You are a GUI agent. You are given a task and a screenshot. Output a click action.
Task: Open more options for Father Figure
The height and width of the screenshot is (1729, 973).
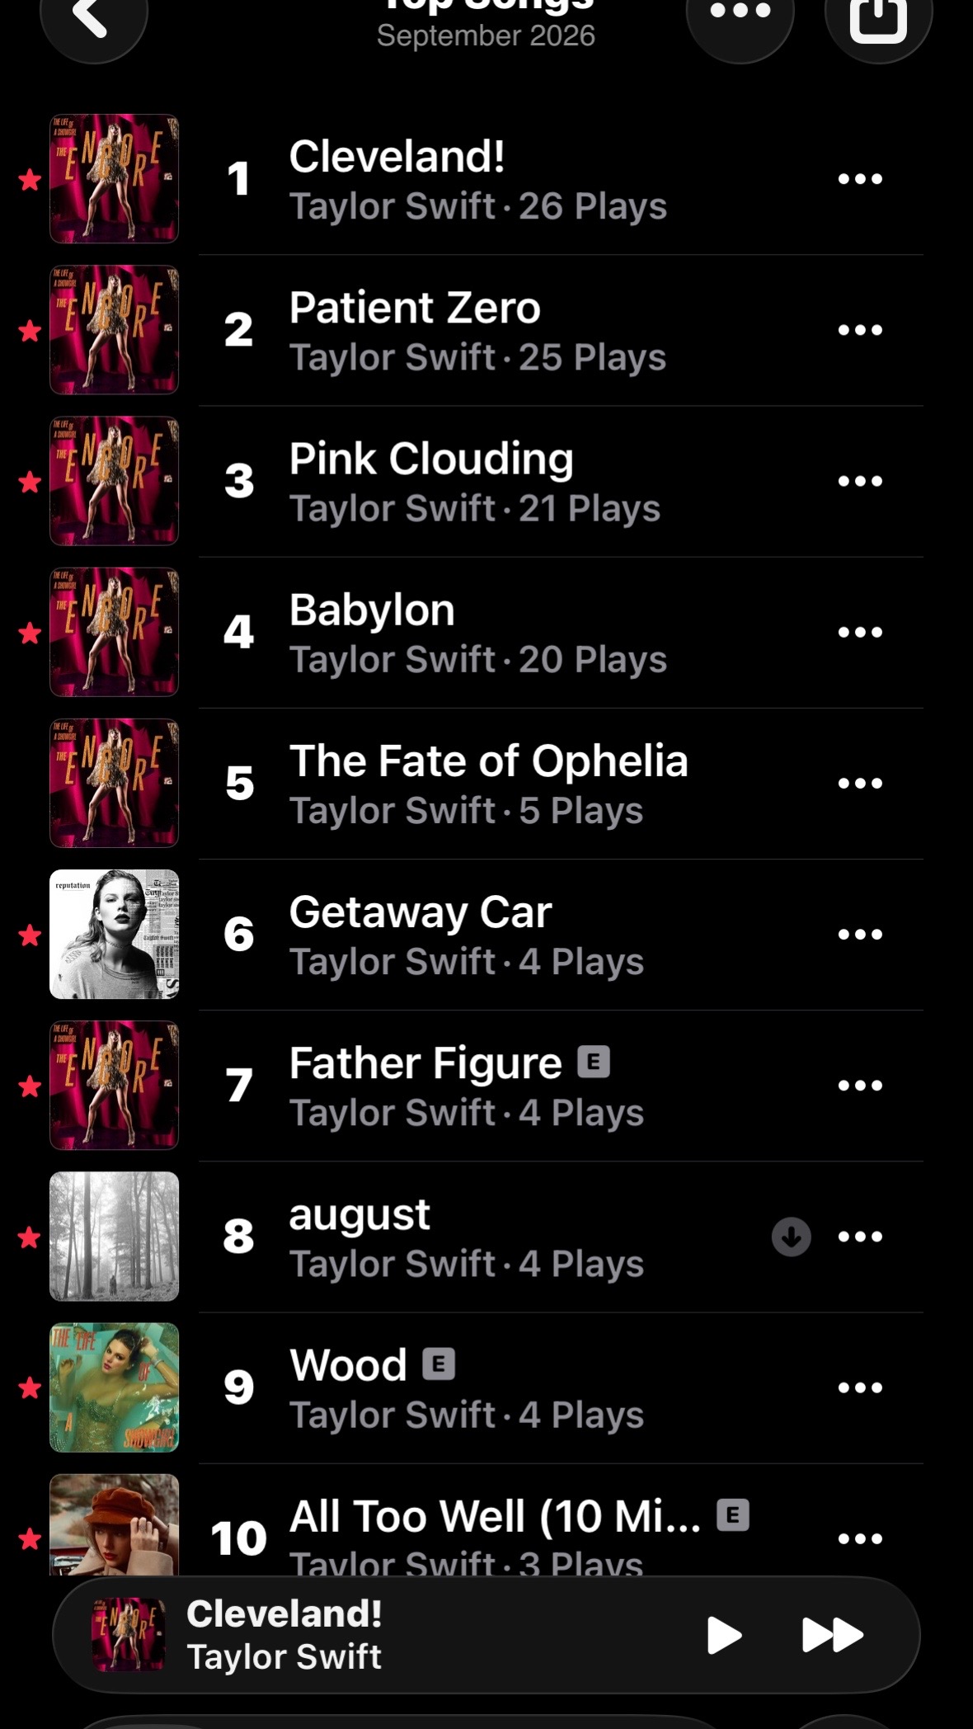coord(860,1085)
